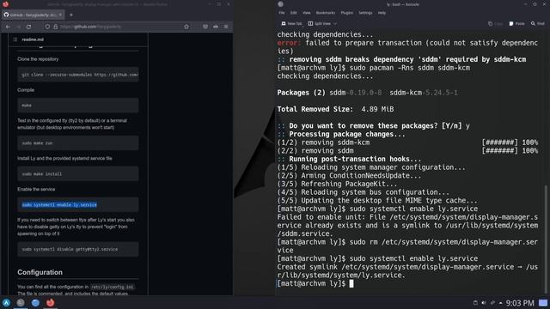The image size is (550, 309).
Task: Close the GitHub fairyglade/ly tab
Action: 60,15
